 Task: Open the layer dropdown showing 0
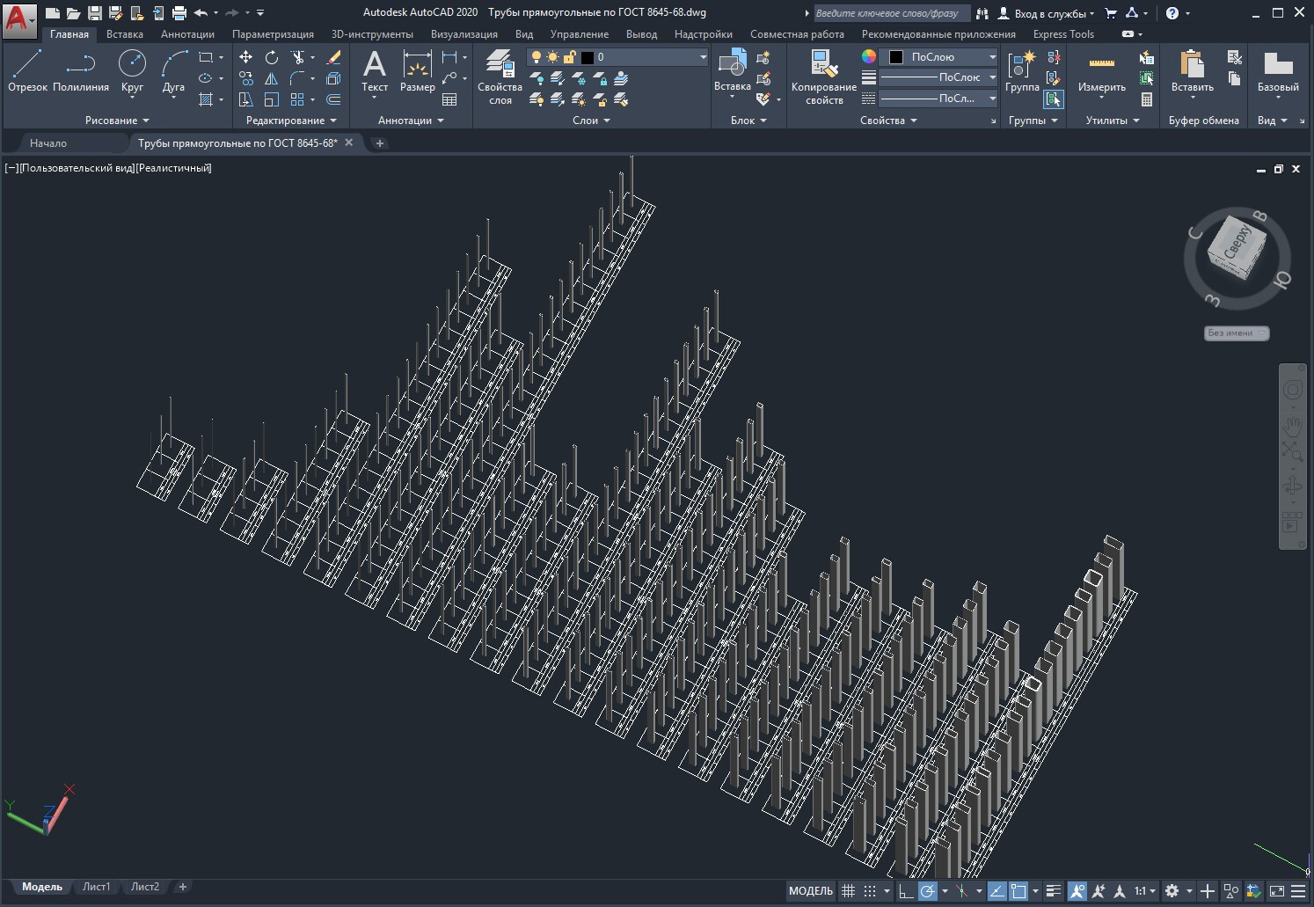618,57
